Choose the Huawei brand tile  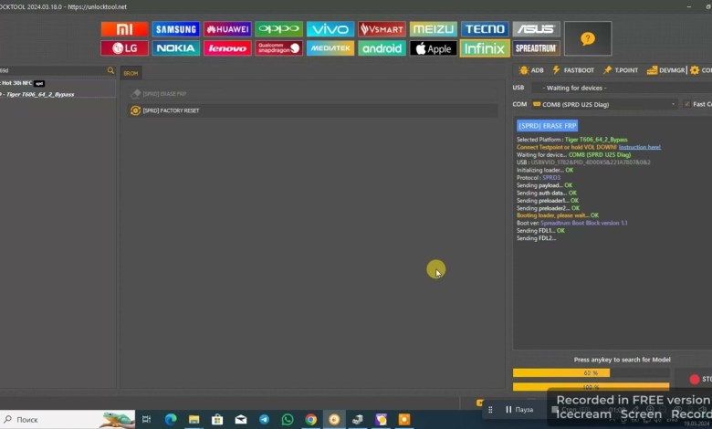click(x=227, y=29)
